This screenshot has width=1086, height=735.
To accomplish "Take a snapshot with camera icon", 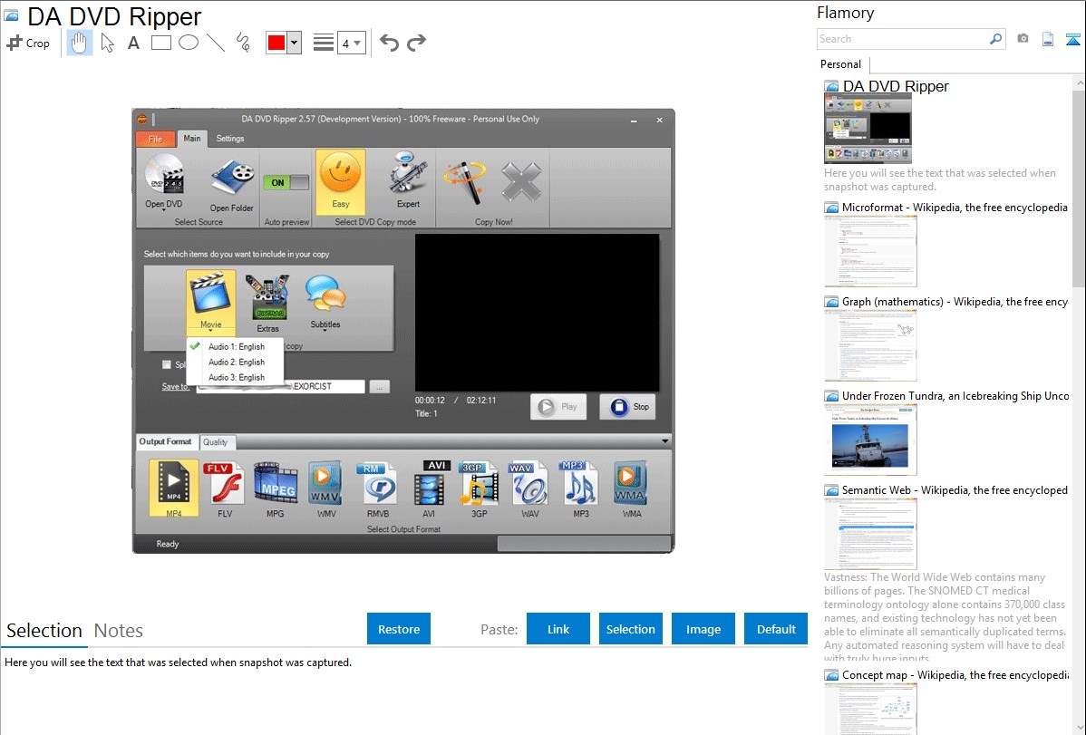I will click(x=1023, y=39).
